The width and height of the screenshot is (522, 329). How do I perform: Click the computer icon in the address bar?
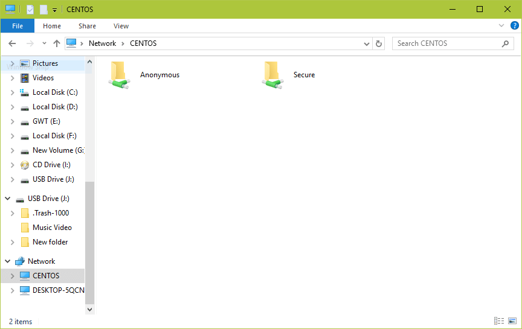71,43
